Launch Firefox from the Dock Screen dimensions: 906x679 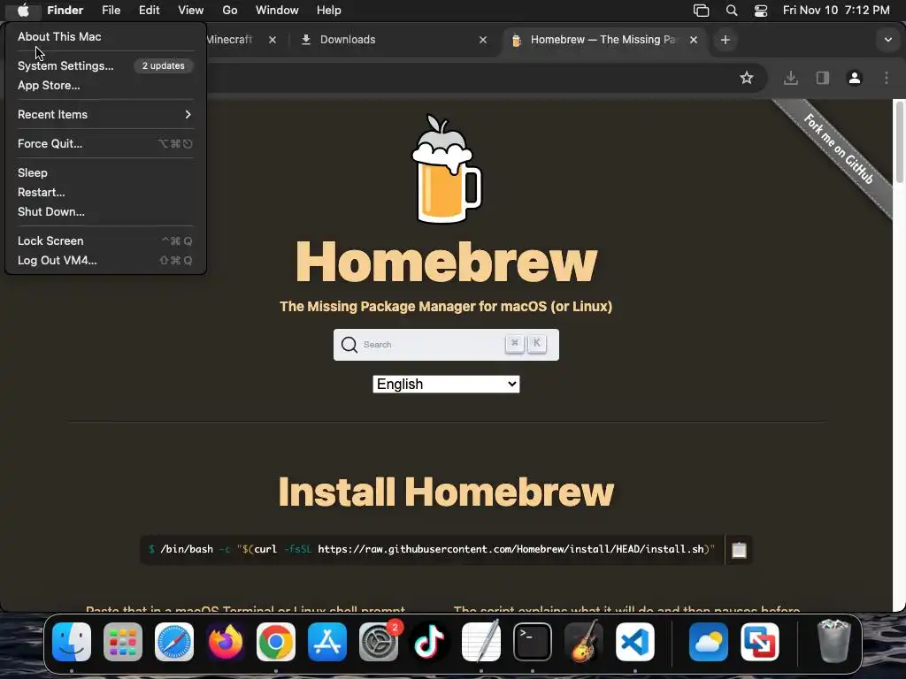(x=226, y=642)
